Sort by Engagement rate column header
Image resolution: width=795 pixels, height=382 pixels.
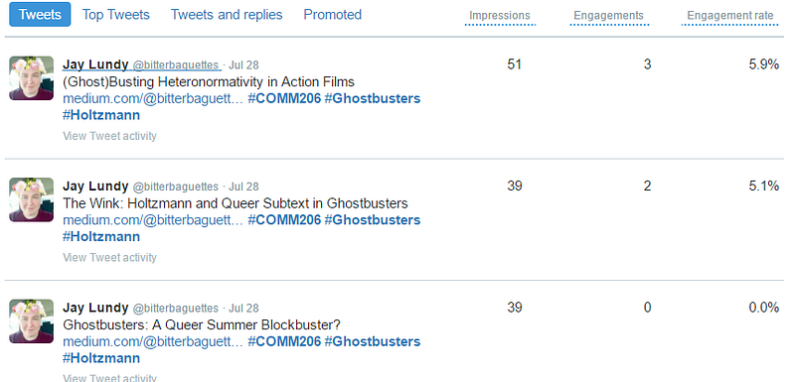pos(730,16)
